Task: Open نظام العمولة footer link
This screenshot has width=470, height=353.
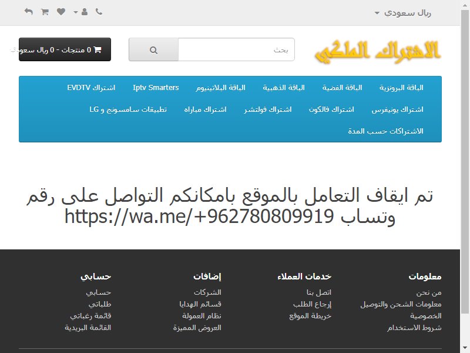Action: point(202,316)
